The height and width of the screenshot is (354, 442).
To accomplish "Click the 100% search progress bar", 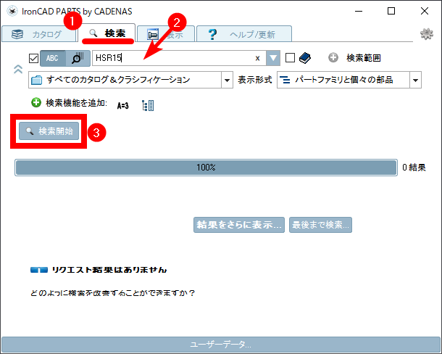I will (x=206, y=168).
